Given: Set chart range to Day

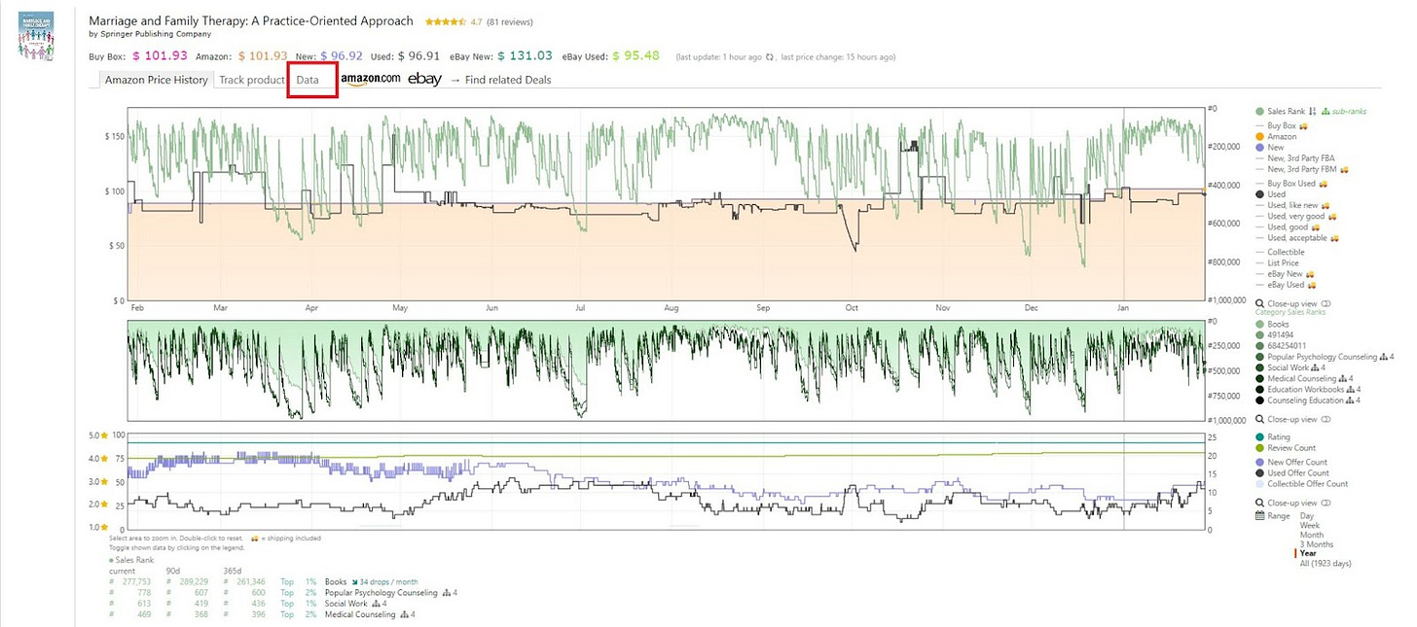Looking at the screenshot, I should point(1307,516).
